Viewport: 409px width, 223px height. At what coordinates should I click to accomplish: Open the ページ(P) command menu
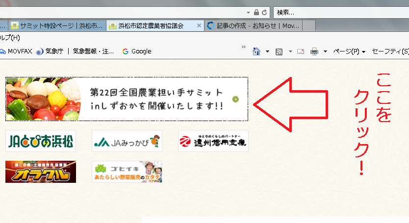(349, 51)
